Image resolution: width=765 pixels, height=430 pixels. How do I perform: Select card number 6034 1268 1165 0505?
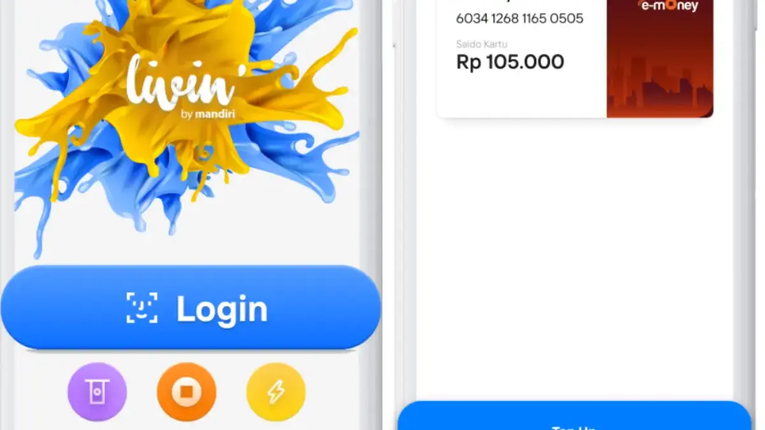[520, 18]
